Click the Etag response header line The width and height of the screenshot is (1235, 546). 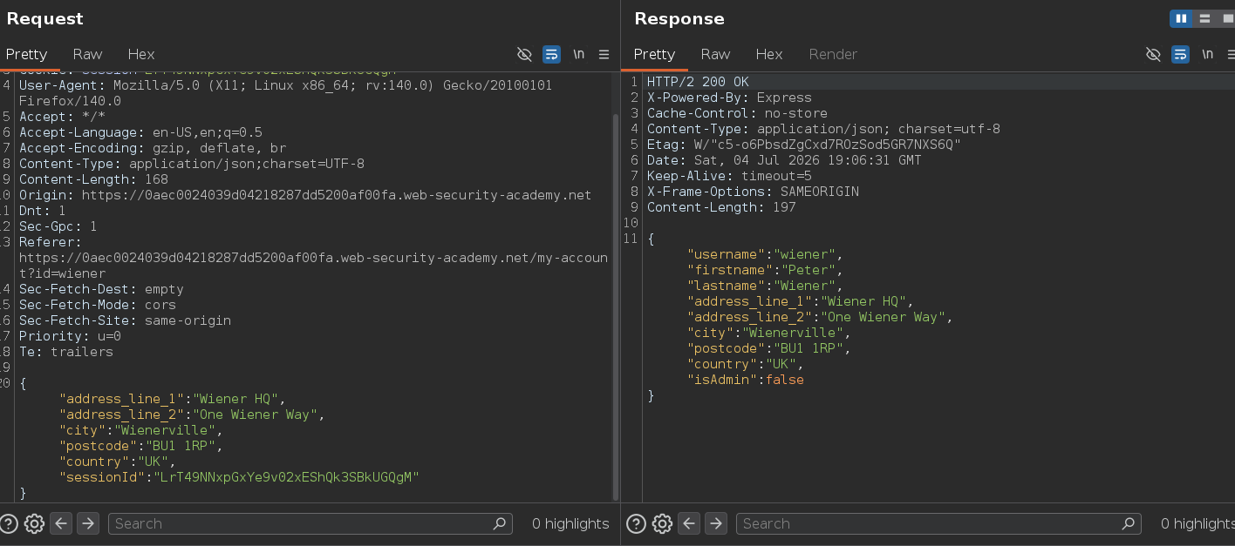pos(804,145)
